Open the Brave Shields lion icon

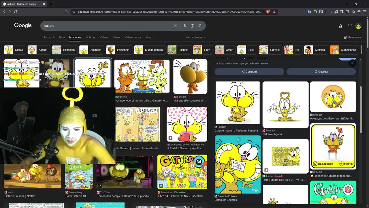coord(268,12)
